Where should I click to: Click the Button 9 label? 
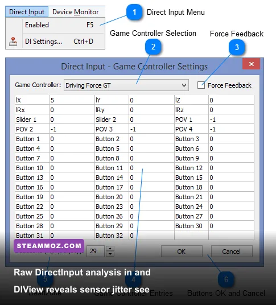coord(191,158)
